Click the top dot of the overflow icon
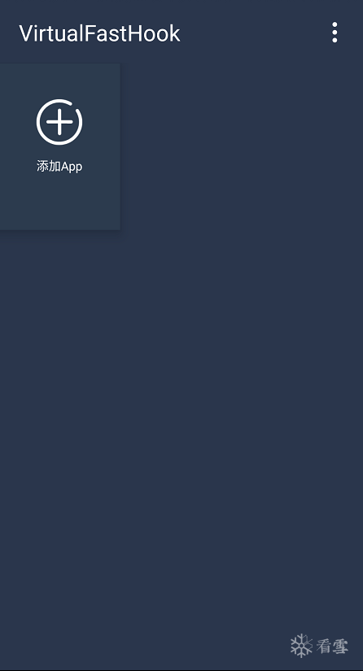This screenshot has height=671, width=363. coord(335,25)
